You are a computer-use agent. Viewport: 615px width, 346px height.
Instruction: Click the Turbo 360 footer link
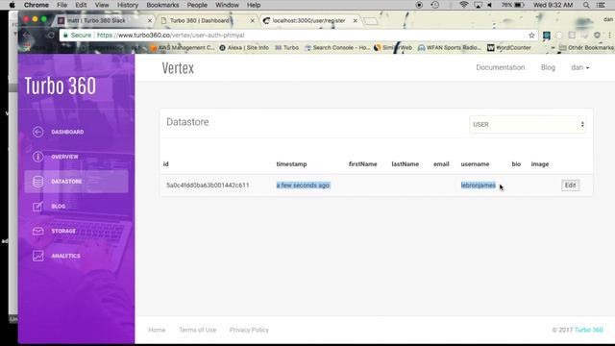588,330
